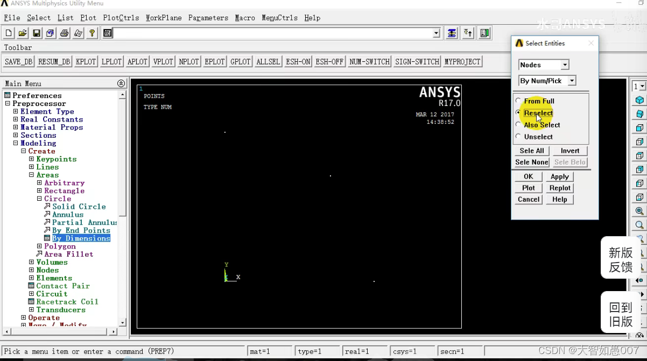Click the Raise Hidden windows icon
This screenshot has height=361, width=647.
pyautogui.click(x=452, y=33)
